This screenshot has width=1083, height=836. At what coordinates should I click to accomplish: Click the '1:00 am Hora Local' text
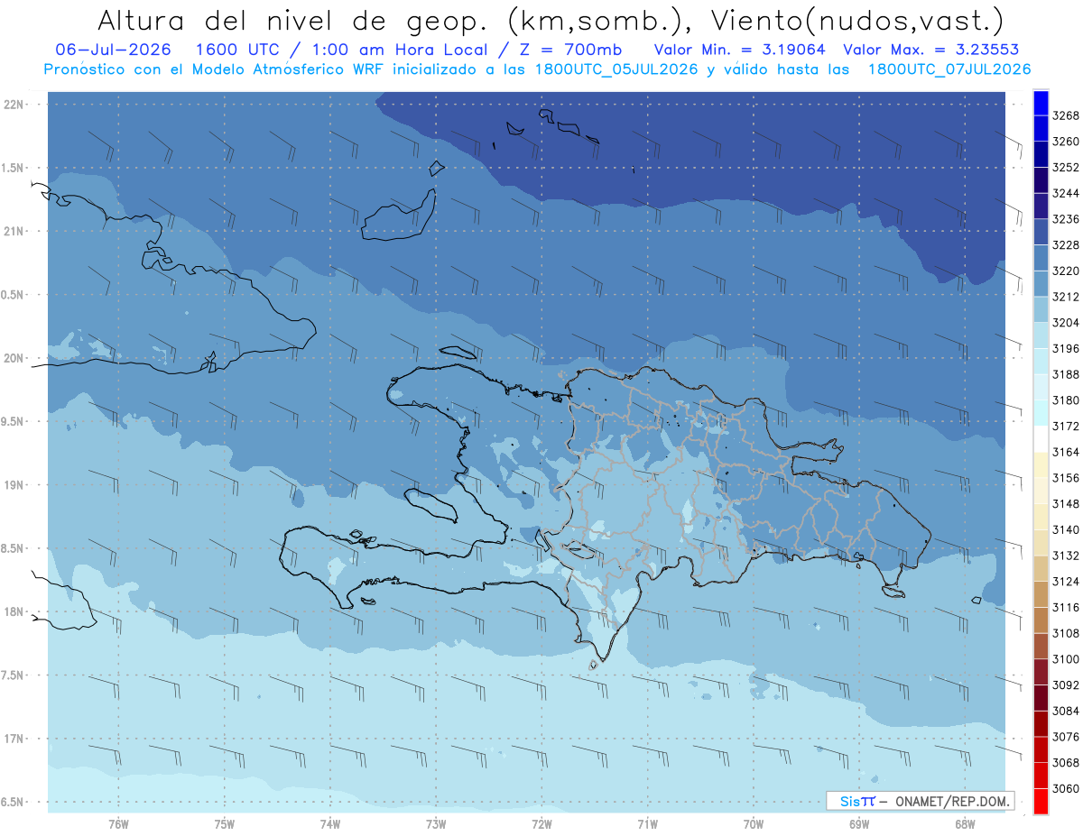[399, 50]
